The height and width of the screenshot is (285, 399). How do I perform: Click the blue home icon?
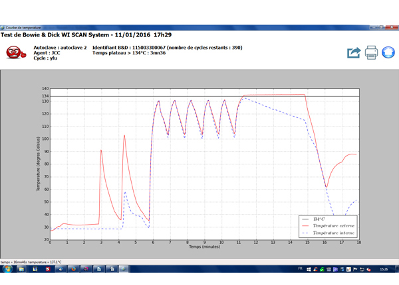[388, 53]
